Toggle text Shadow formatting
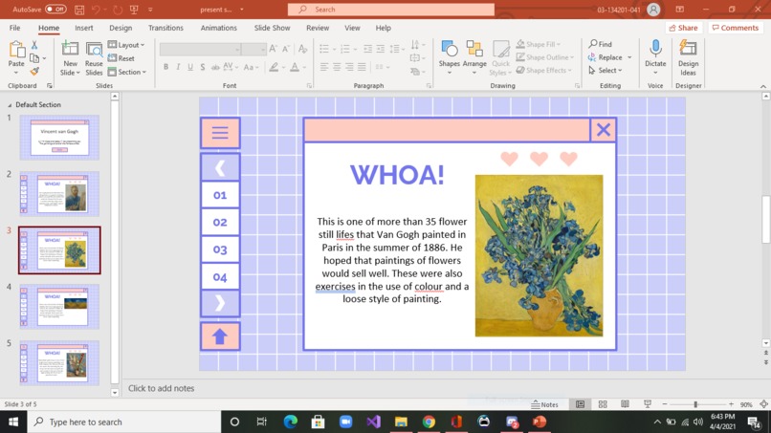Viewport: 771px width, 433px height. [203, 67]
